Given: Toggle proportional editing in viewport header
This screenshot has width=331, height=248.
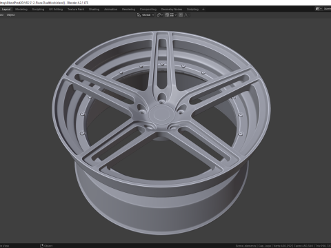Looking at the screenshot, I should [x=181, y=15].
